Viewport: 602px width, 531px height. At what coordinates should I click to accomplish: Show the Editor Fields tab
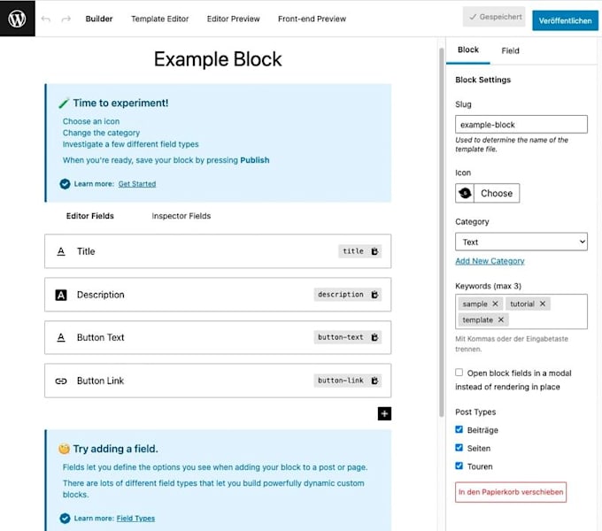coord(90,216)
